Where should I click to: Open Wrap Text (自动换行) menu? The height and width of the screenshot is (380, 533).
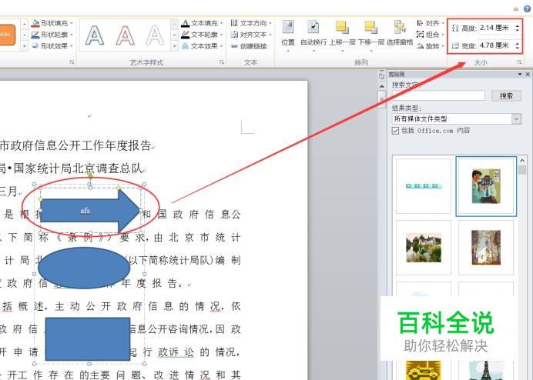click(x=313, y=35)
